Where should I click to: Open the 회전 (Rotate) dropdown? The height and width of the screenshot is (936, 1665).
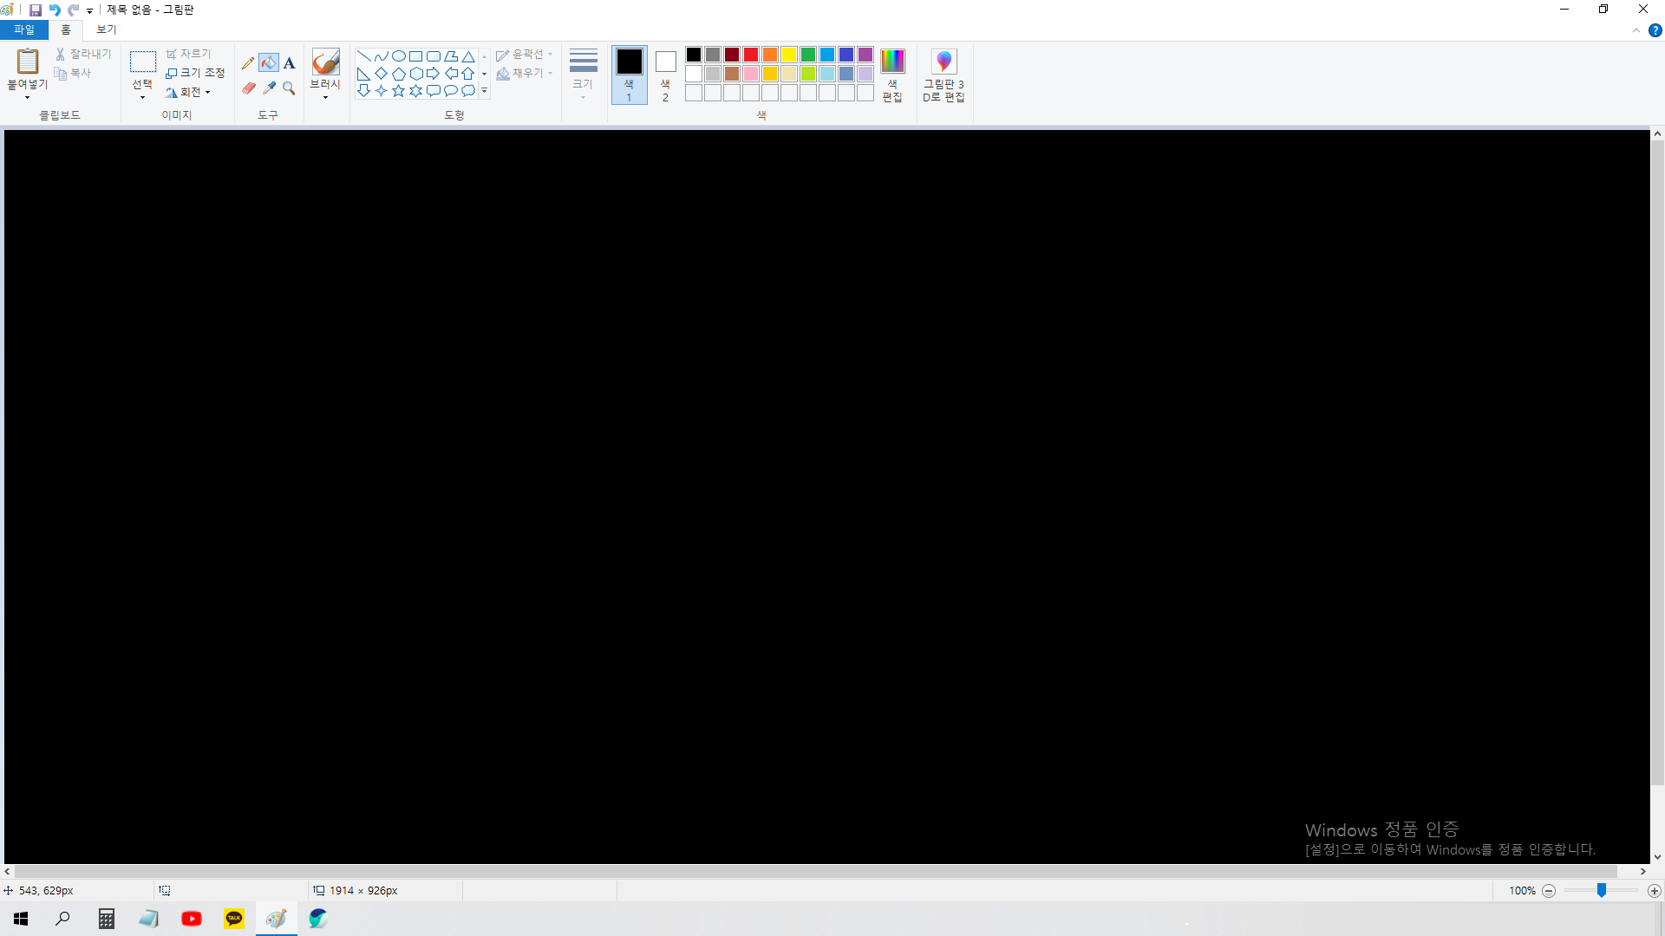[188, 92]
